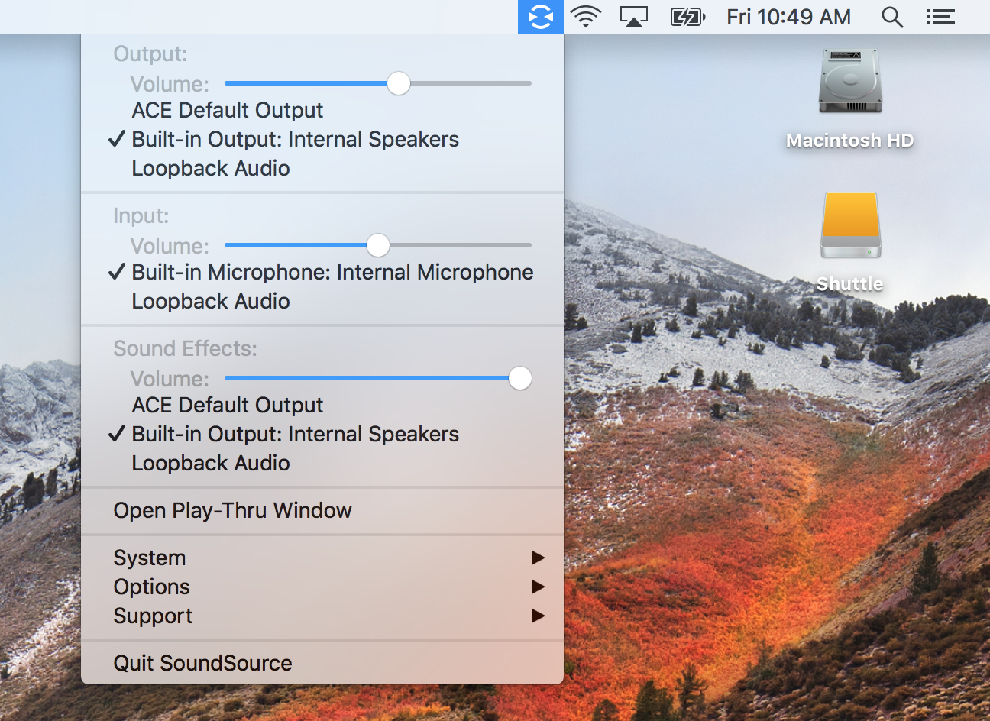Choose Loopback Audio as Output device

(322, 168)
